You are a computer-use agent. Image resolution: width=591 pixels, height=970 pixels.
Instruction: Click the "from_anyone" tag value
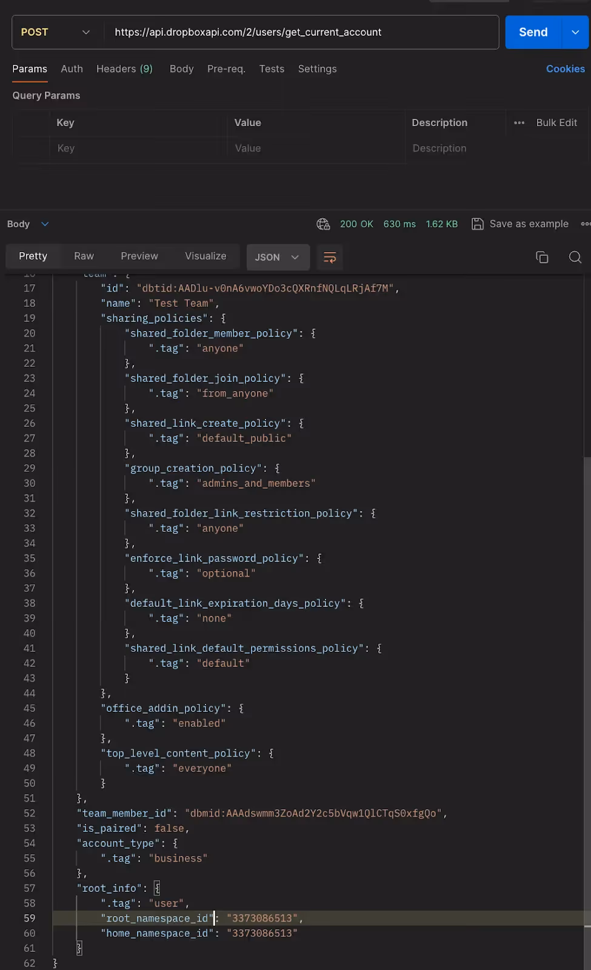pyautogui.click(x=235, y=393)
